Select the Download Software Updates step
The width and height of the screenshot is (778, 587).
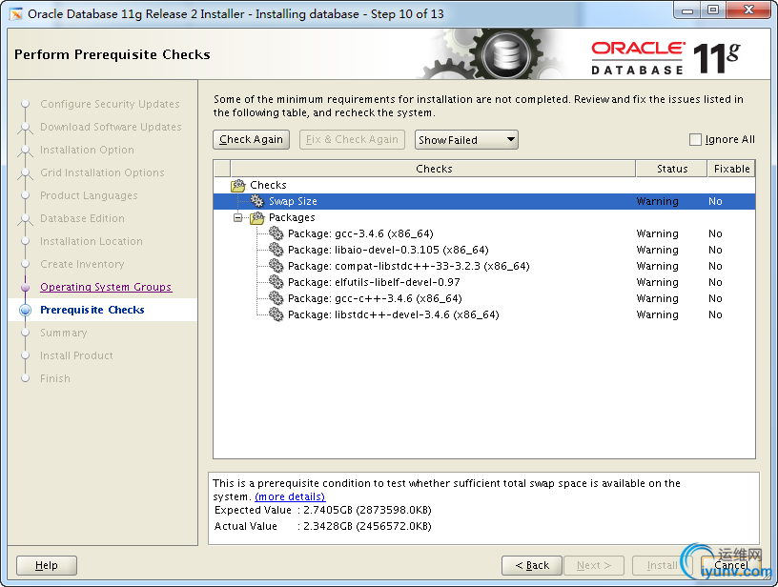coord(111,127)
